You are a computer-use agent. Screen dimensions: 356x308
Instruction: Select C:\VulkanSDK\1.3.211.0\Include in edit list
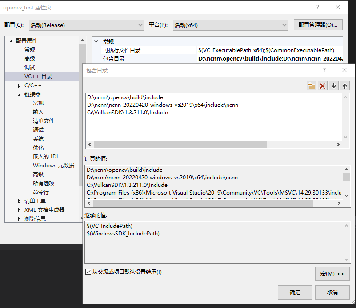(x=128, y=113)
